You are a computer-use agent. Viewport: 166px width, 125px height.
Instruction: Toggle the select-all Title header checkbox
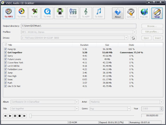(x=6, y=45)
